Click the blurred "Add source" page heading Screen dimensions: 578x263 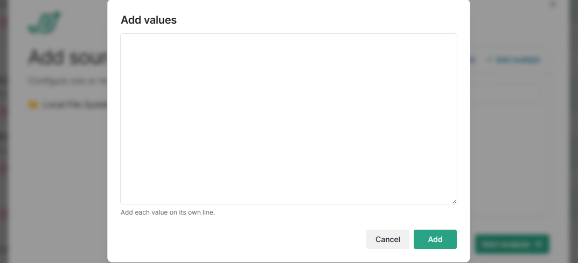67,58
